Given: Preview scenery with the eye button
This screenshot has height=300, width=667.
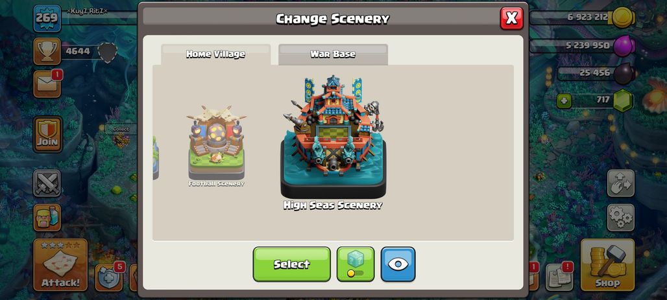Looking at the screenshot, I should (x=398, y=264).
